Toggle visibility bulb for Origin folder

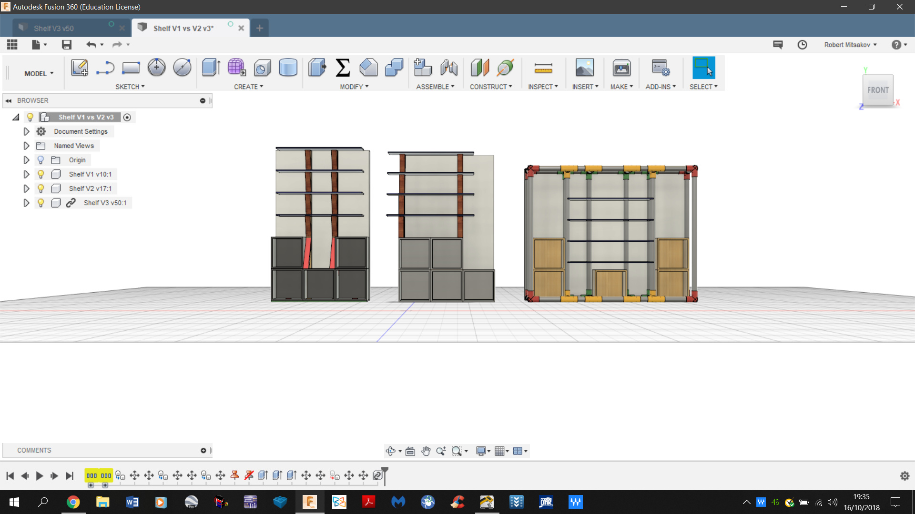(41, 160)
